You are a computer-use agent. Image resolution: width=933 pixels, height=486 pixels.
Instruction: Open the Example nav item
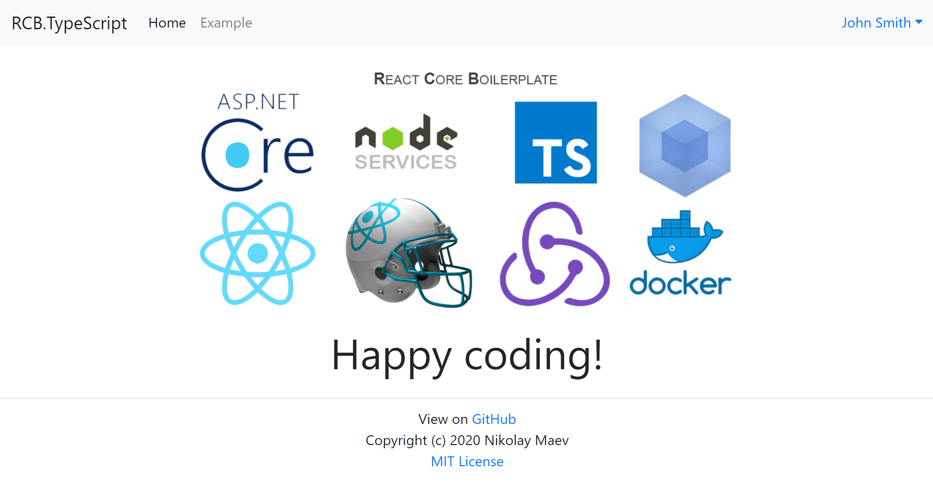[226, 23]
